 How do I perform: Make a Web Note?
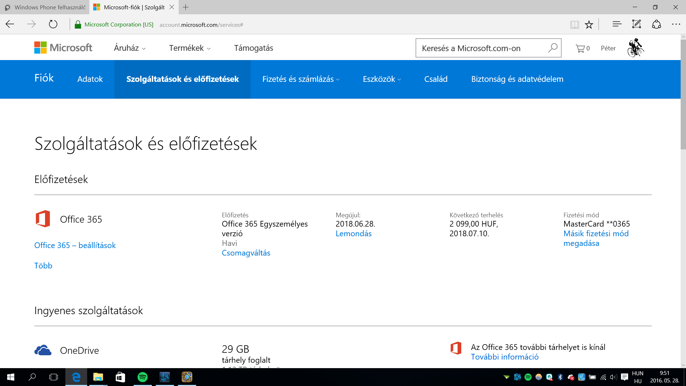pos(637,24)
